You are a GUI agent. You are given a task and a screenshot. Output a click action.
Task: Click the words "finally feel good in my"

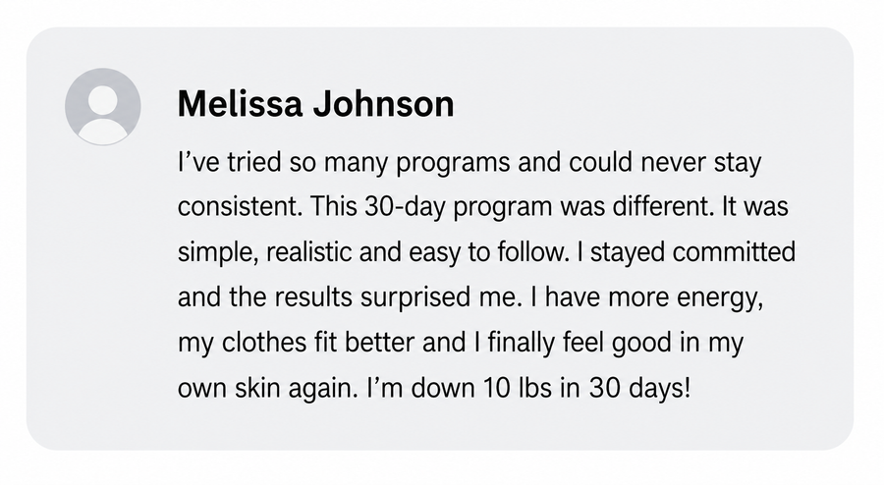(x=616, y=343)
